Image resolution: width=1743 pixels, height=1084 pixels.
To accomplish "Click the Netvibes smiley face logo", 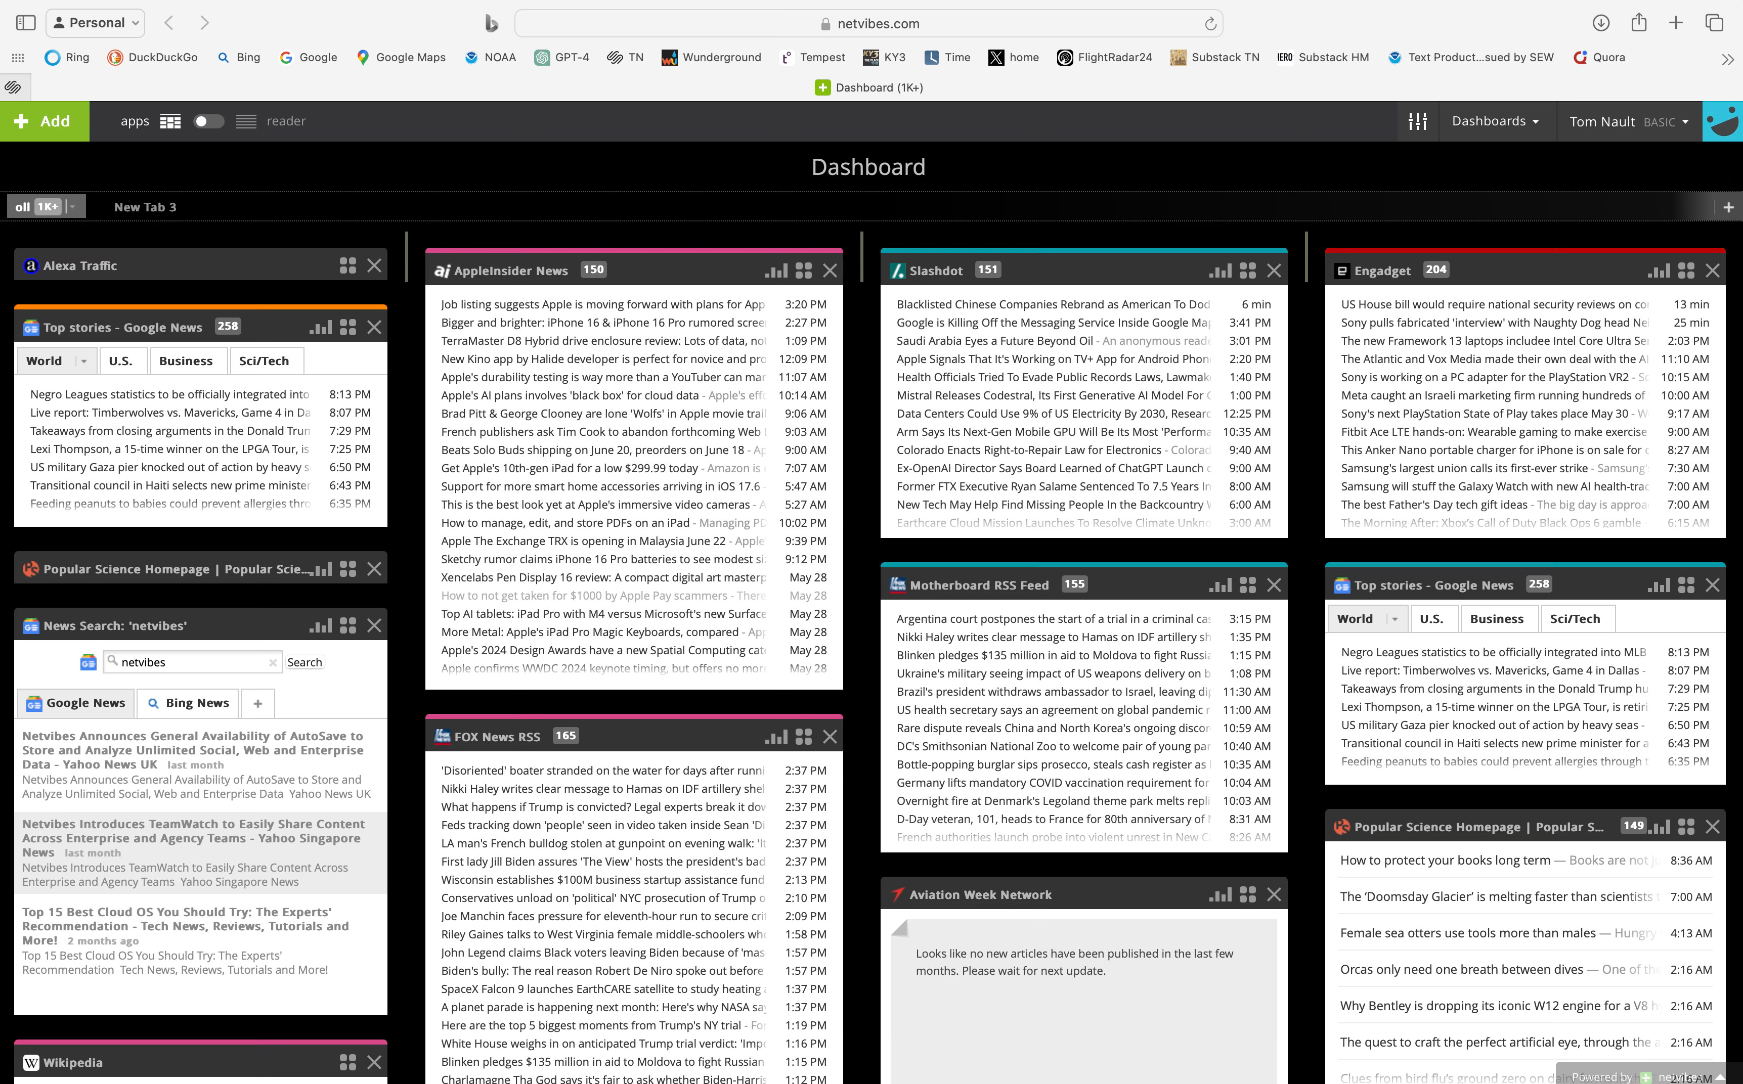I will coord(1722,121).
